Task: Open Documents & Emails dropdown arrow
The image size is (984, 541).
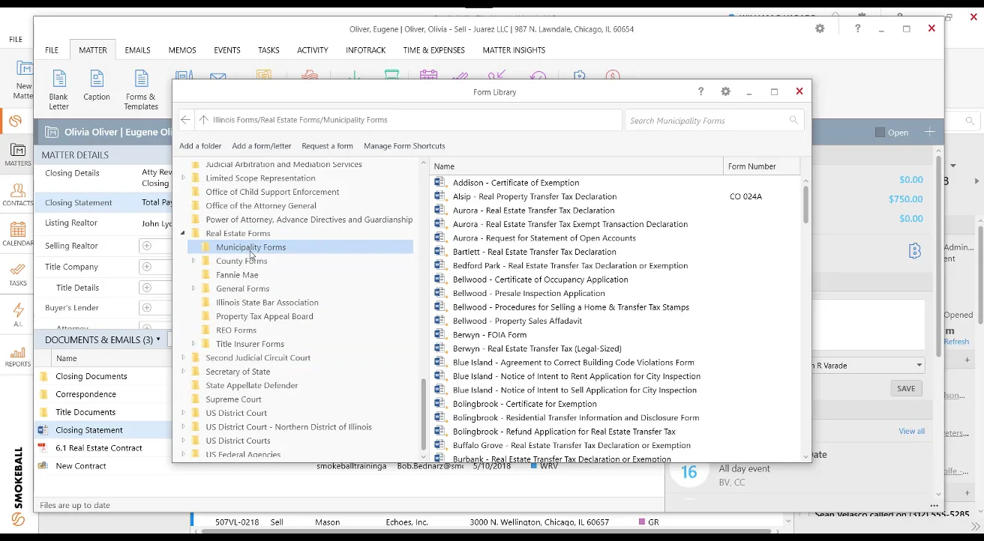Action: pos(158,339)
